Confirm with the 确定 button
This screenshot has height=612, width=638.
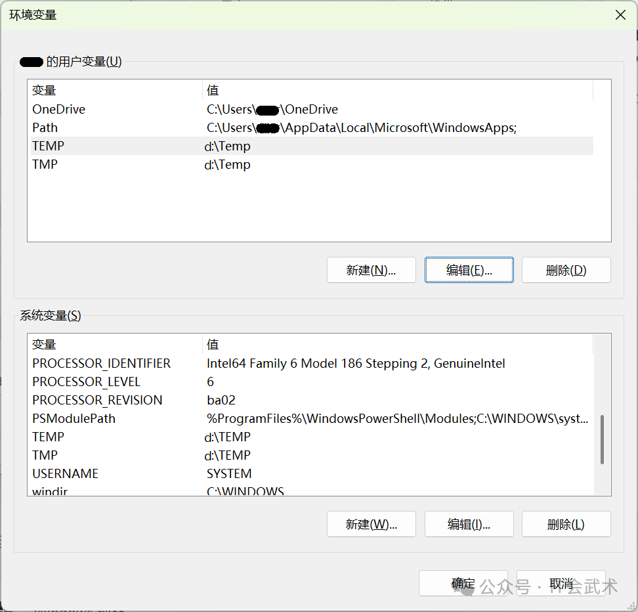coord(463,583)
